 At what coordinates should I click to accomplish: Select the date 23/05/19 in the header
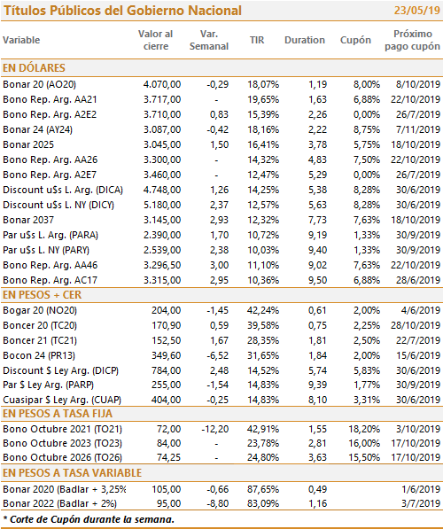tap(417, 10)
